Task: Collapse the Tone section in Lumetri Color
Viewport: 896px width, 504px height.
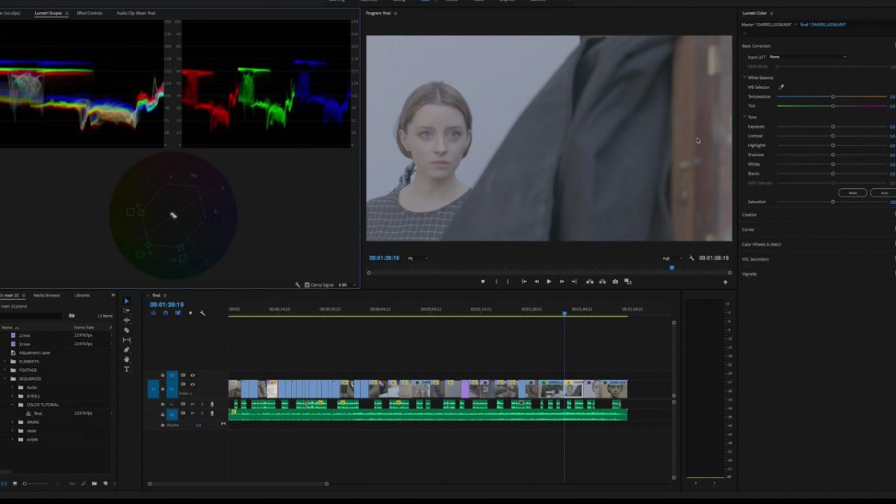Action: click(744, 116)
